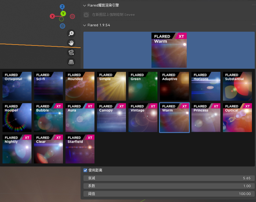This screenshot has height=202, width=256.
Task: Select the highlighted Warm XT preset in grid
Action: (x=174, y=118)
